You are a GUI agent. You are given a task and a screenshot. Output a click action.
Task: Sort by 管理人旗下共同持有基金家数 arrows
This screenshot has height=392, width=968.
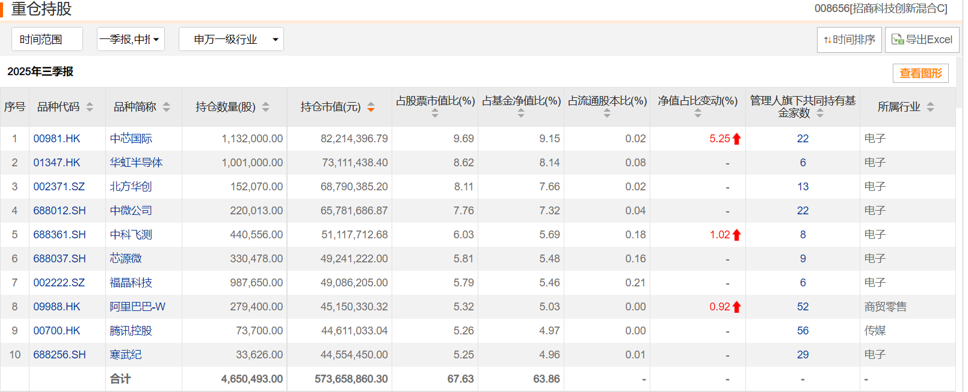(x=820, y=113)
